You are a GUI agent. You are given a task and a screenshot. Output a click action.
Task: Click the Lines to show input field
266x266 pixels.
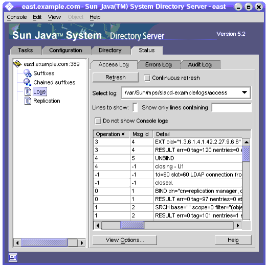135,108
